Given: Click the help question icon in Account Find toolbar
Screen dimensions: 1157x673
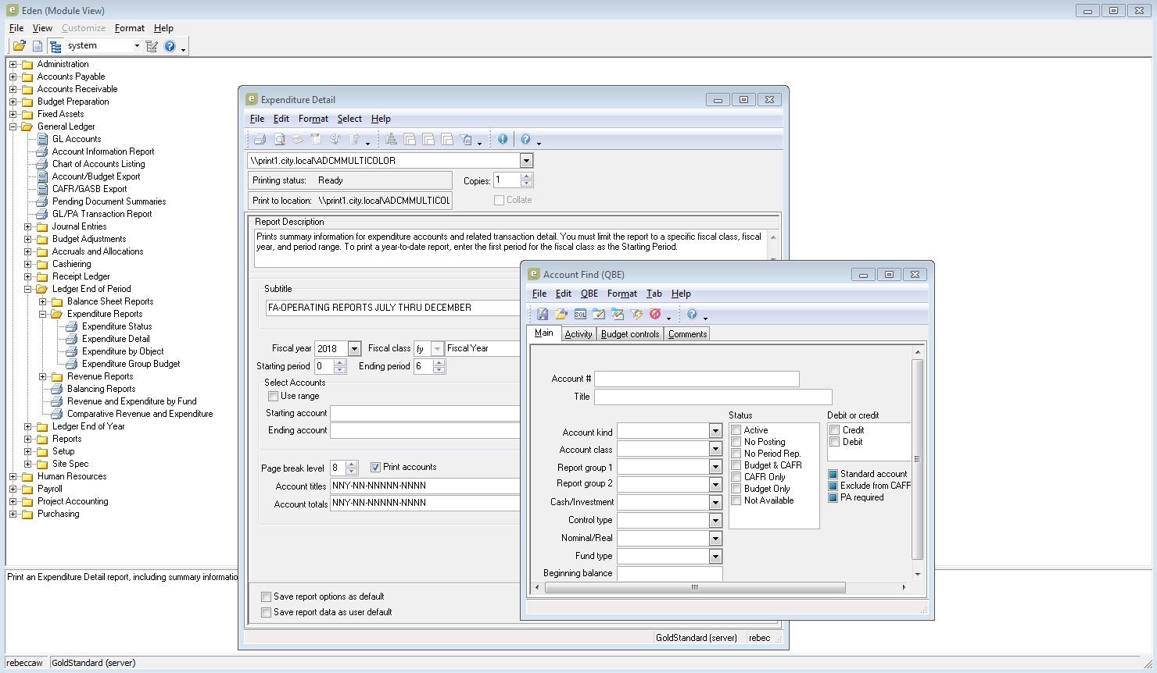Looking at the screenshot, I should tap(692, 314).
